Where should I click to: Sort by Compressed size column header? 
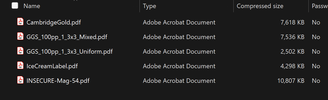[260, 6]
